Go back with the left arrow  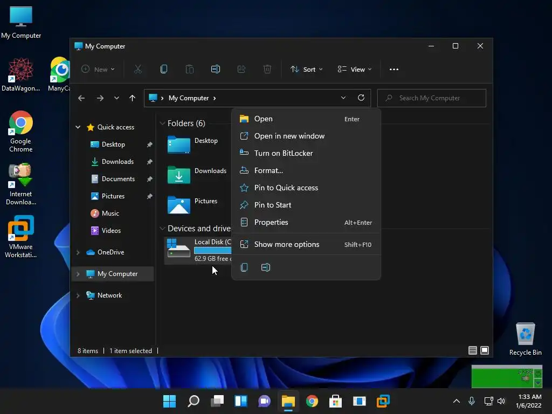pos(81,98)
